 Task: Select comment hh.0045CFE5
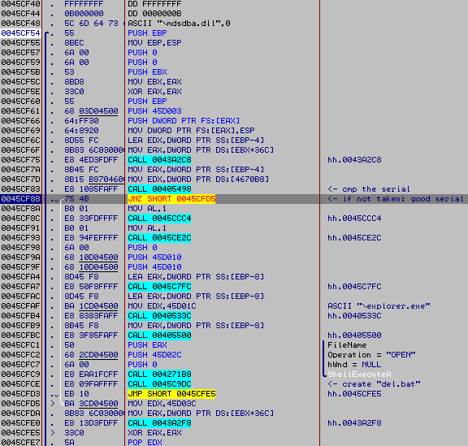click(354, 394)
